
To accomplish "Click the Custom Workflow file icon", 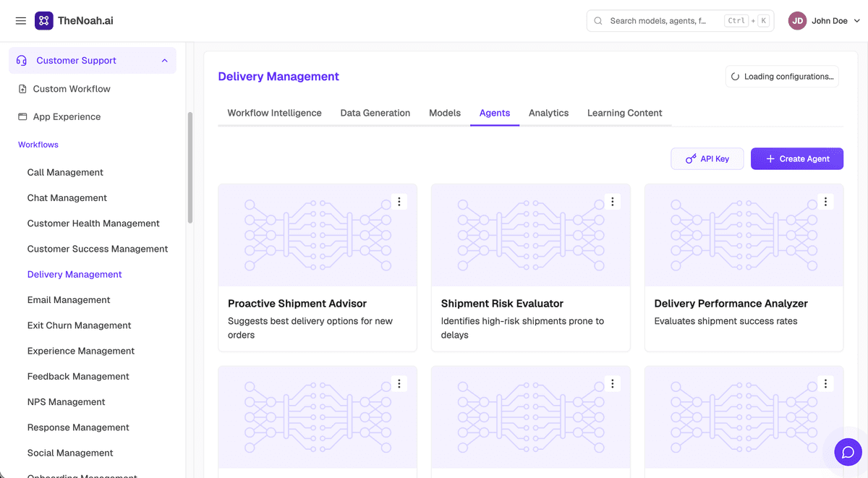I will [x=22, y=89].
